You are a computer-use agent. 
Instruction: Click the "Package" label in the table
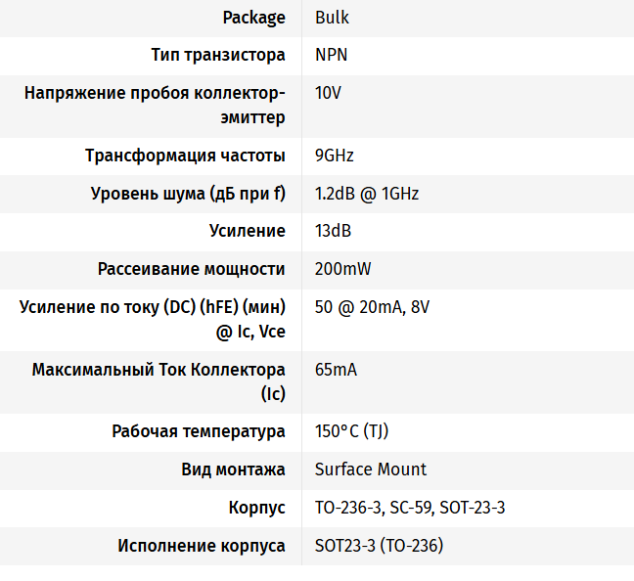point(253,18)
